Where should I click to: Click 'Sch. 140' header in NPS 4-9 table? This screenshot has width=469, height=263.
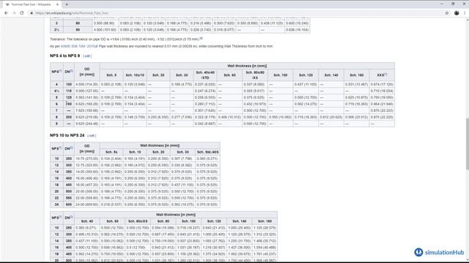click(331, 75)
